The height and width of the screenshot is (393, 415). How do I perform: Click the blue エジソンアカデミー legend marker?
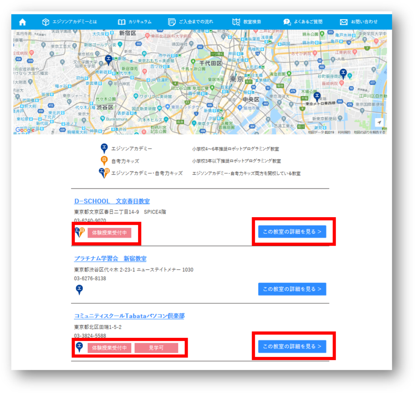point(104,148)
